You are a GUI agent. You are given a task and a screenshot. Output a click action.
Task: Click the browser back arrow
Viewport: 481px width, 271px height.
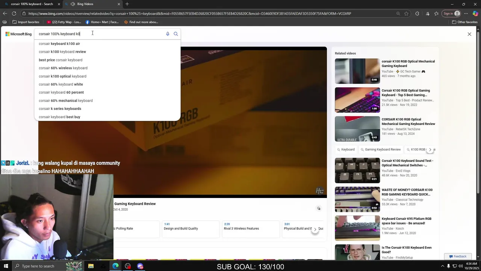click(x=5, y=14)
